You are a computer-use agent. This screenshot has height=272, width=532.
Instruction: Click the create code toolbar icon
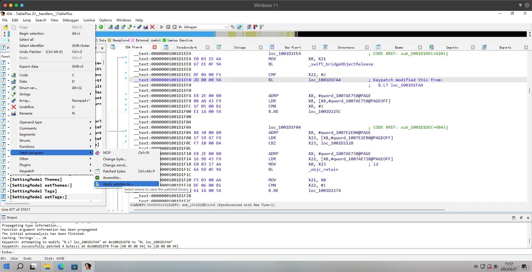tap(111, 27)
